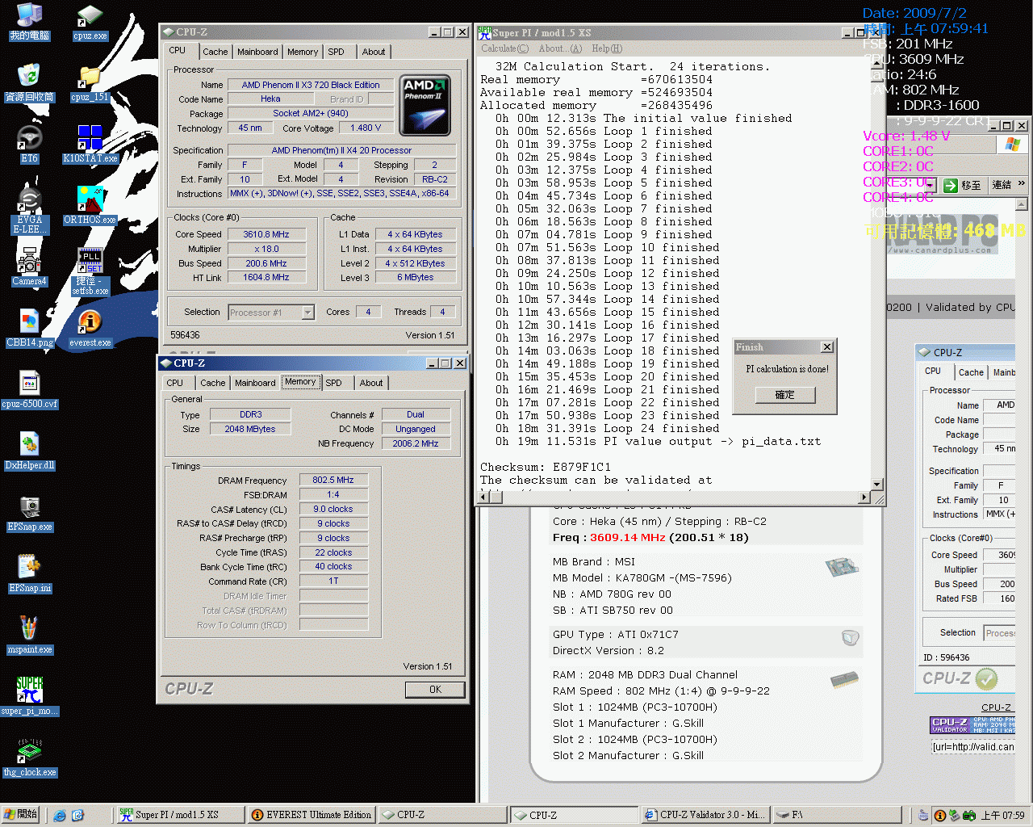Open Camera4 desktop icon
This screenshot has width=1033, height=827.
click(x=29, y=267)
